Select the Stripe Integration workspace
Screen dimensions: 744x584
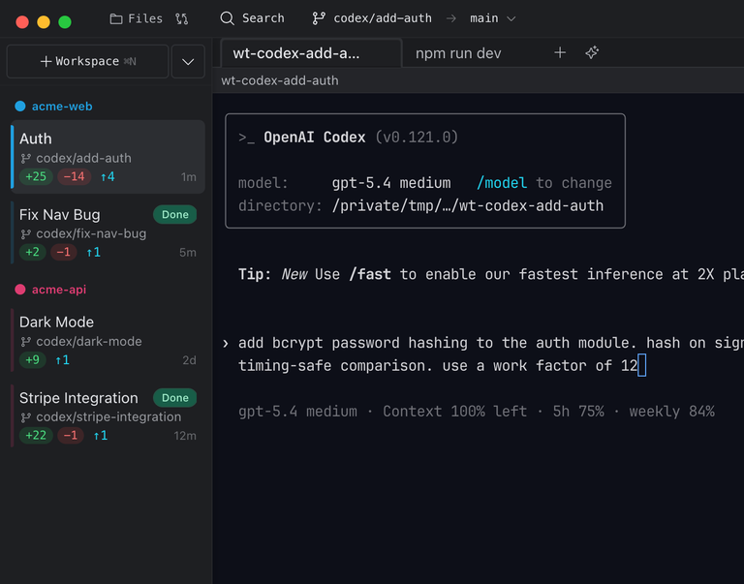point(108,416)
